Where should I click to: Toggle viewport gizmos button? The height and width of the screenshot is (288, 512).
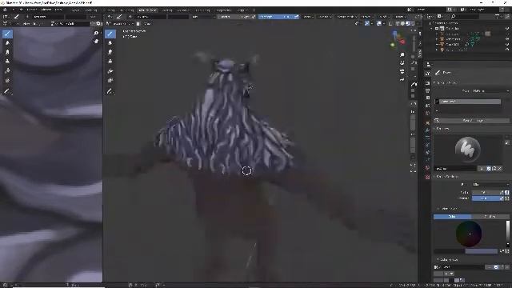point(367,23)
